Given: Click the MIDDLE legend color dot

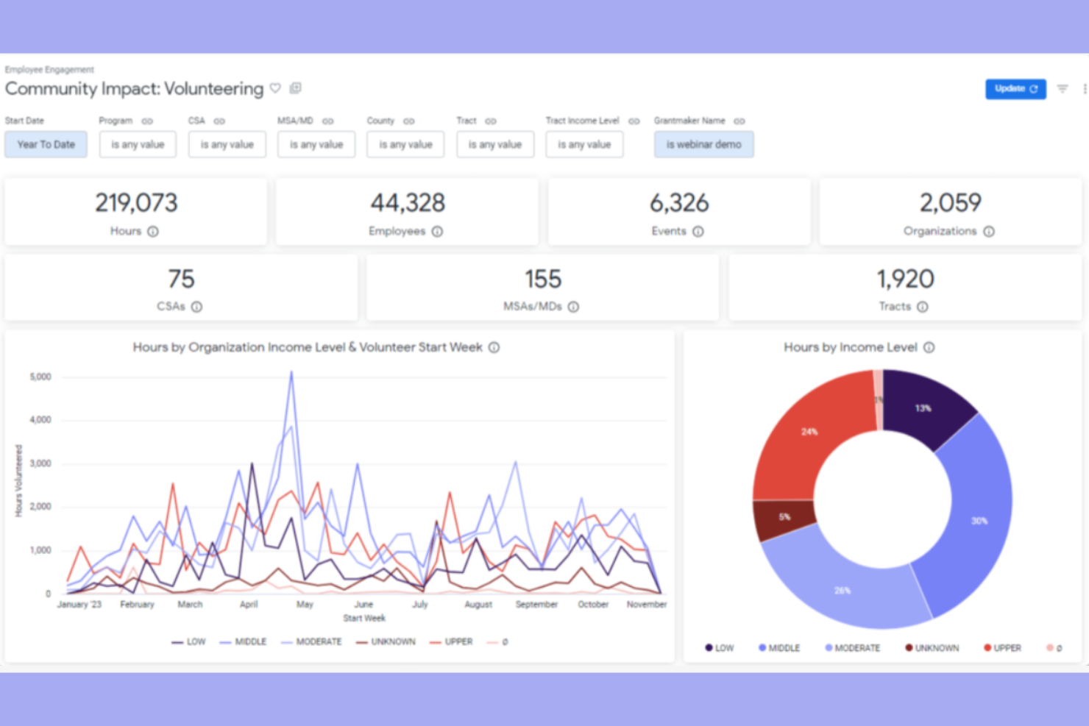Looking at the screenshot, I should pos(762,648).
